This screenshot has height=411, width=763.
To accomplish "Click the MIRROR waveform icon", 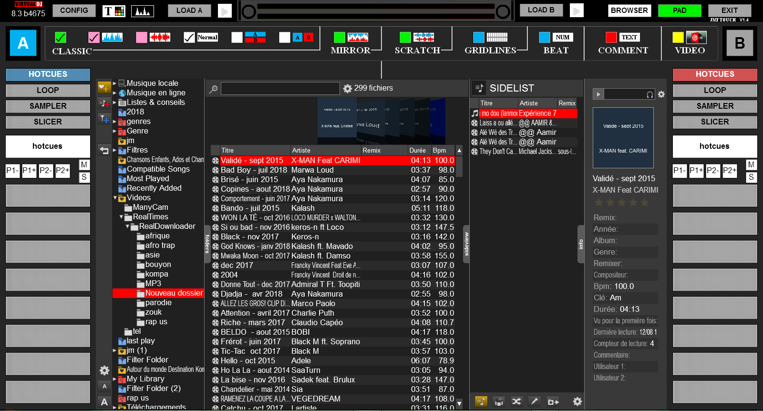I will pyautogui.click(x=358, y=37).
